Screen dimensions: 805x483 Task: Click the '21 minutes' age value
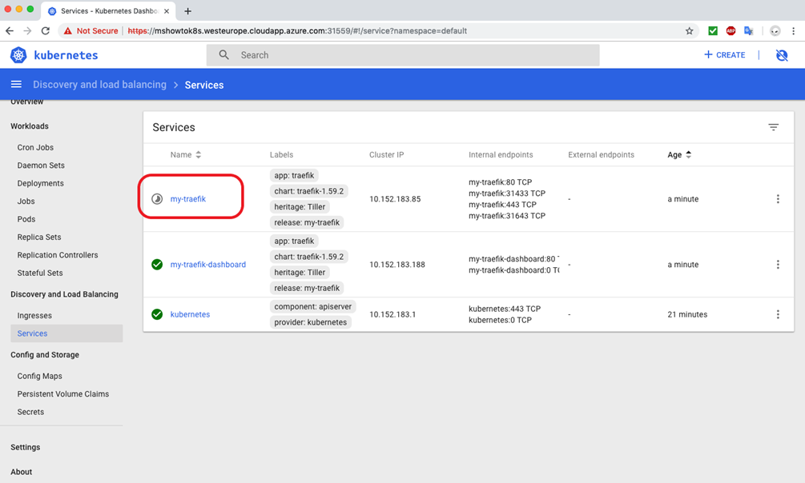click(687, 314)
